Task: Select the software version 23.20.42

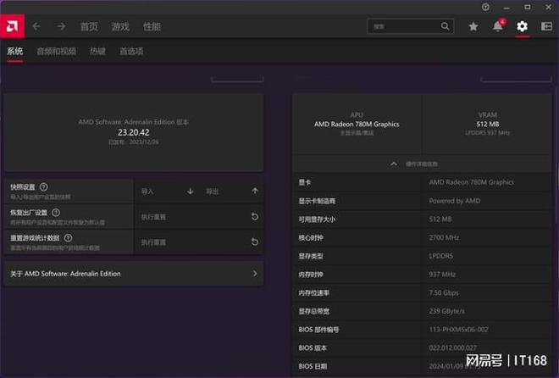Action: click(x=134, y=132)
